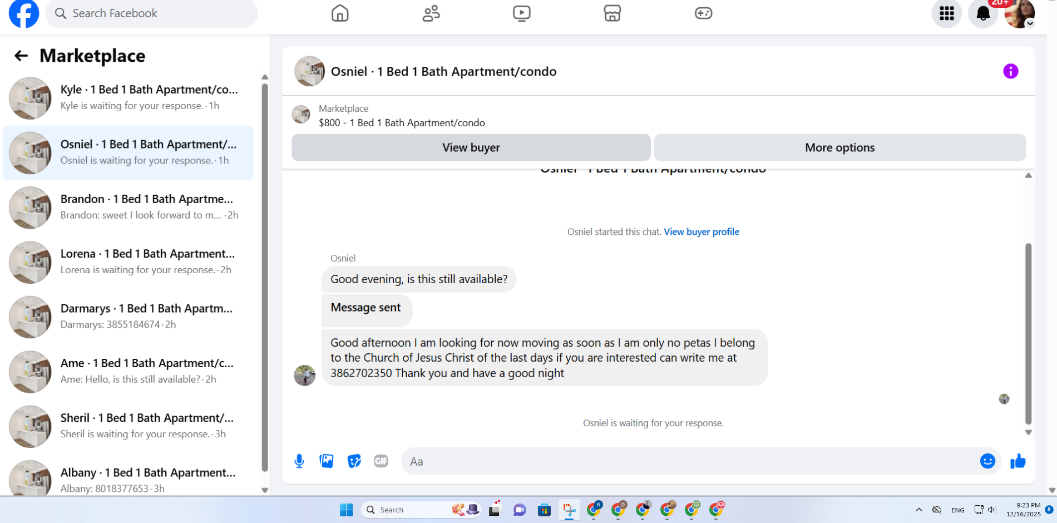Open the More options button

tap(840, 147)
